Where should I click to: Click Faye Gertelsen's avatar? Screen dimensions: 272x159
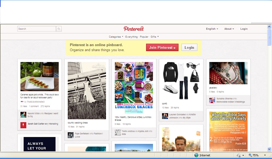(x=70, y=135)
